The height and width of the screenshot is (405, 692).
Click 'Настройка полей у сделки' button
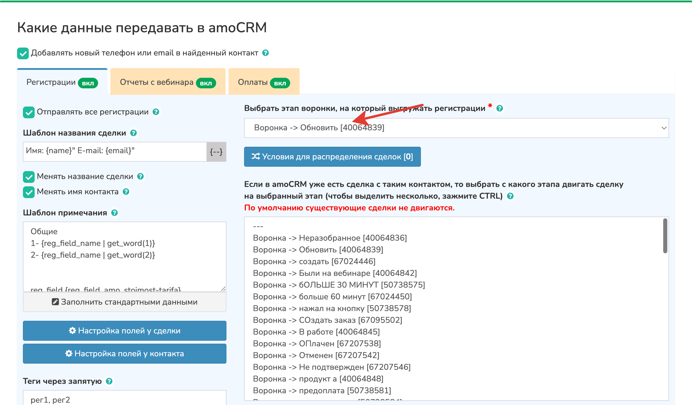click(125, 331)
